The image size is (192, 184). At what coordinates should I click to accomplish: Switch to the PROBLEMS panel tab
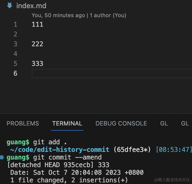[23, 124]
